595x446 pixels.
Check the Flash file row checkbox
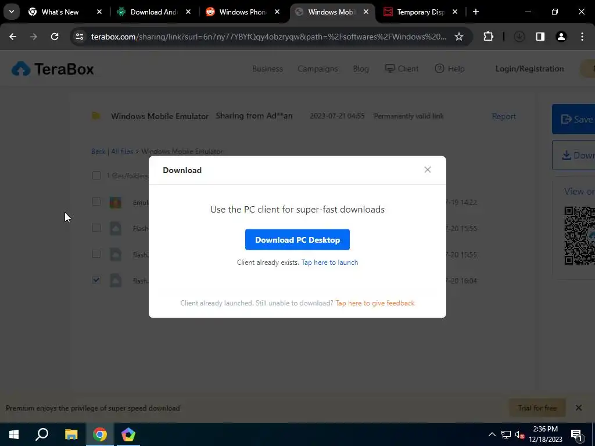(96, 228)
